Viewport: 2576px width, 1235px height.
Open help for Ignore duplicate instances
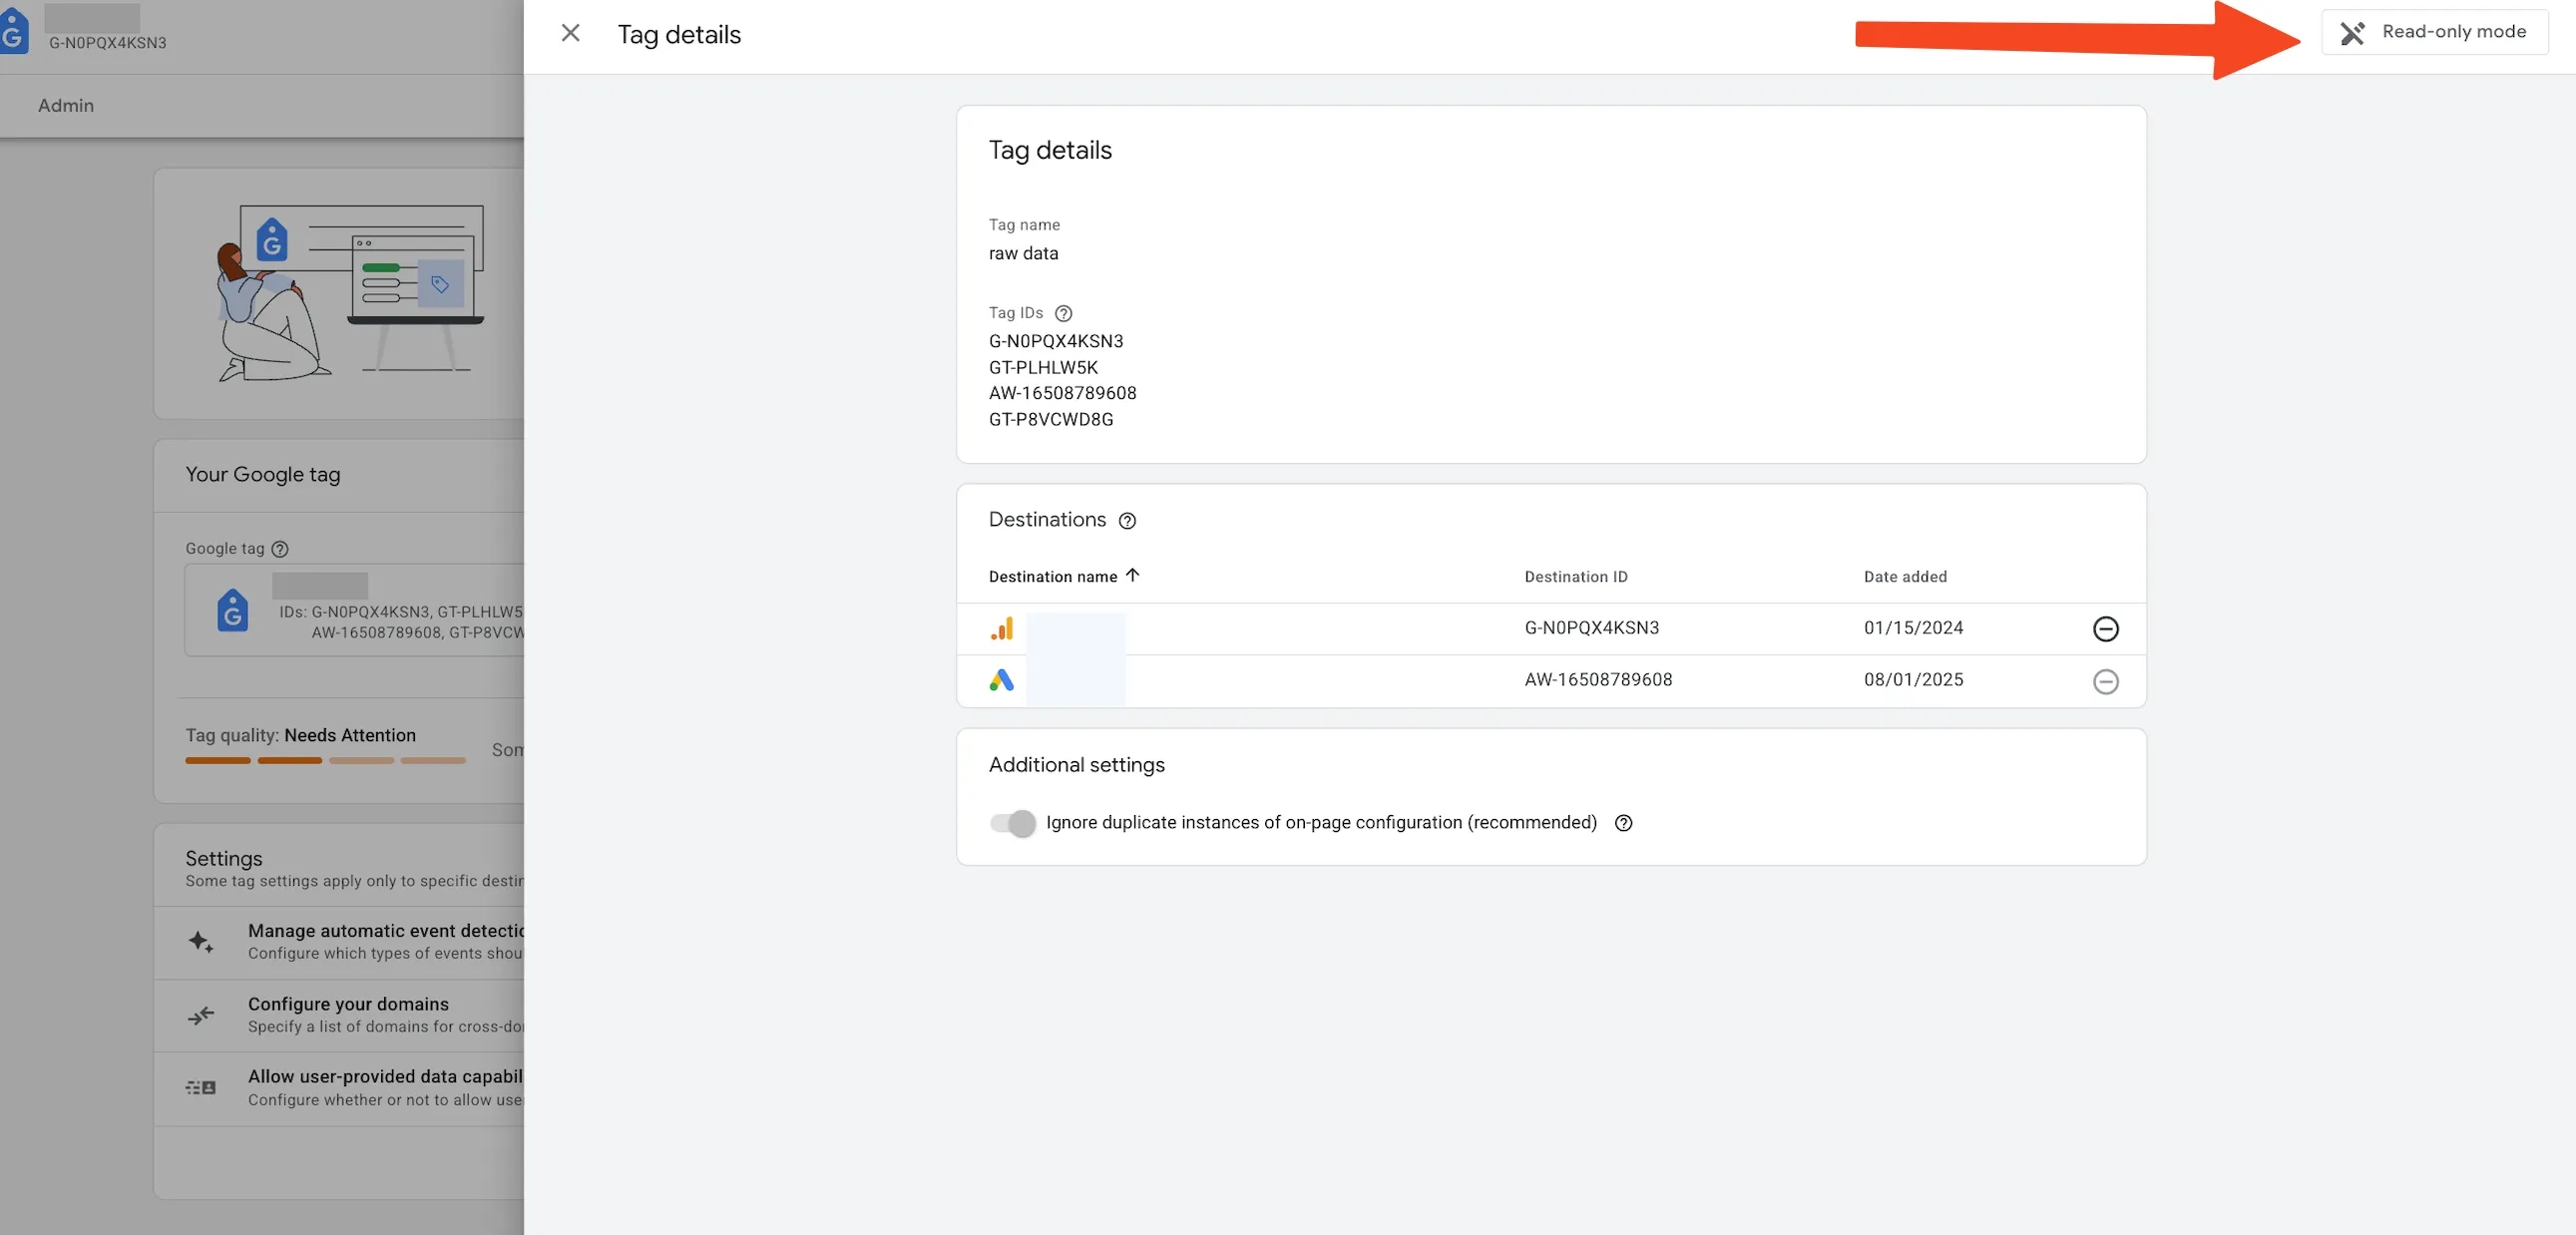pos(1623,823)
